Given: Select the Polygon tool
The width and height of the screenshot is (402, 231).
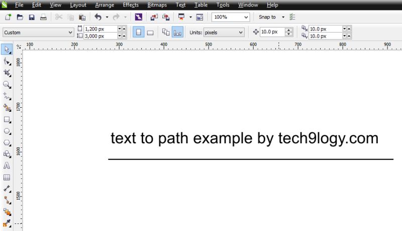Looking at the screenshot, I should click(x=7, y=143).
